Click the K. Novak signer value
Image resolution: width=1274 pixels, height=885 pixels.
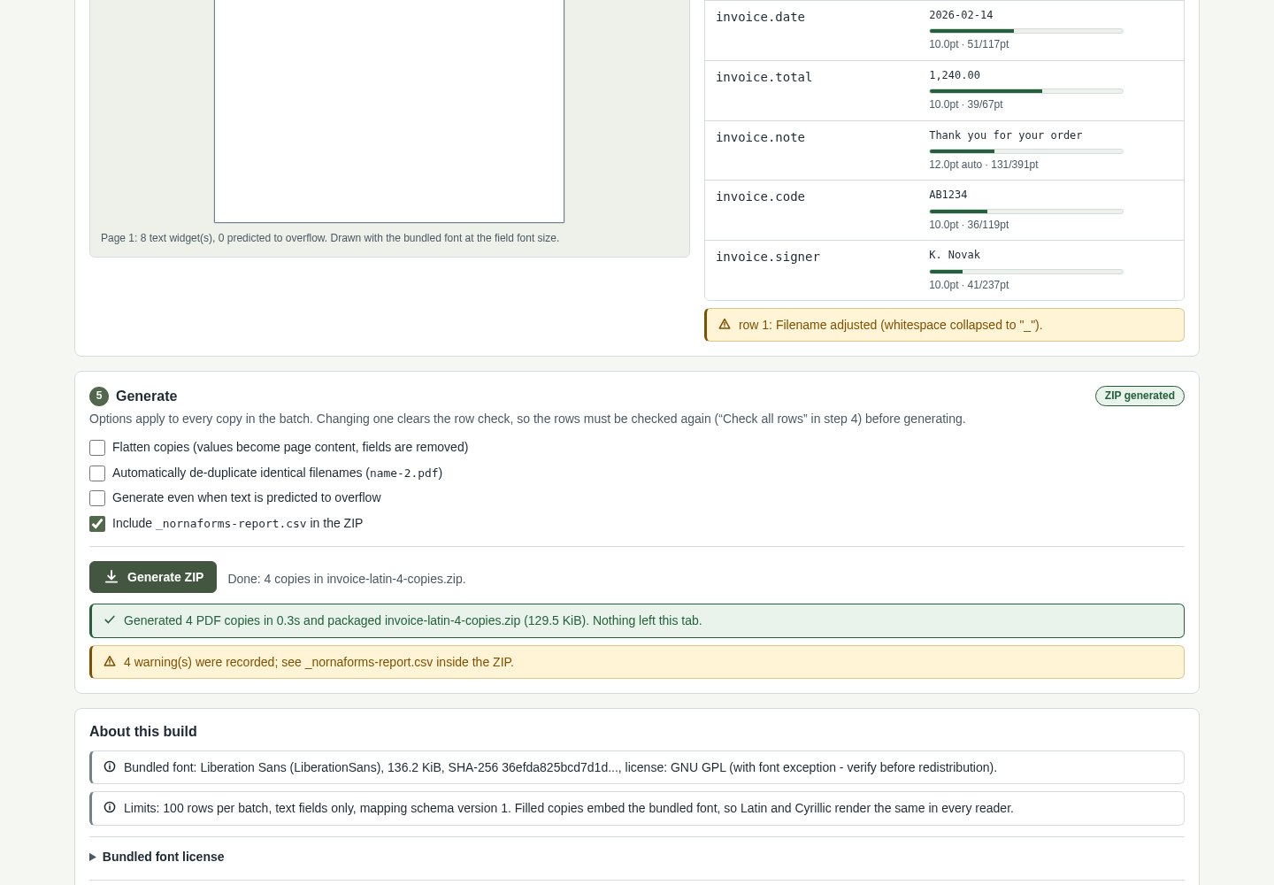(955, 255)
